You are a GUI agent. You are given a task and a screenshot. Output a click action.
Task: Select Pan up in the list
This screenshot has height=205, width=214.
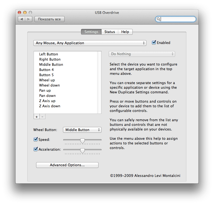(x=65, y=90)
